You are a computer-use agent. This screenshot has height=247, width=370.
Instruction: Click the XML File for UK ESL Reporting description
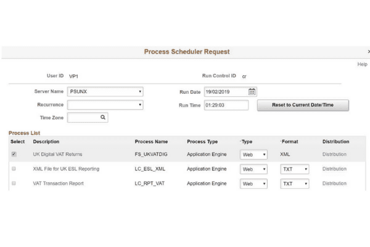[x=66, y=169]
